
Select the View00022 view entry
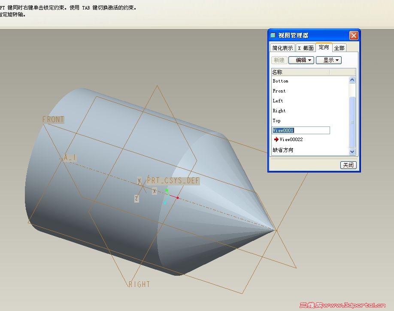(x=291, y=139)
